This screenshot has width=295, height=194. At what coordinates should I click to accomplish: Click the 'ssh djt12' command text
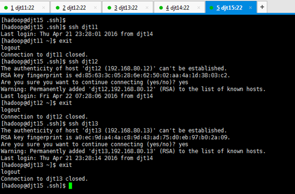click(x=84, y=61)
